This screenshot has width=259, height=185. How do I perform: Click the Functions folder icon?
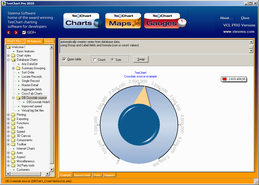(x=13, y=123)
